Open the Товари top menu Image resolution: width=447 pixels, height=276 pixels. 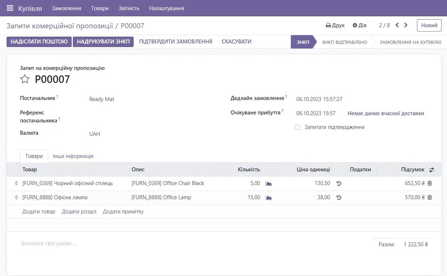[x=100, y=8]
